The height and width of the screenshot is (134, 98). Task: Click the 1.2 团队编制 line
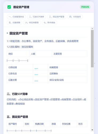point(20,47)
